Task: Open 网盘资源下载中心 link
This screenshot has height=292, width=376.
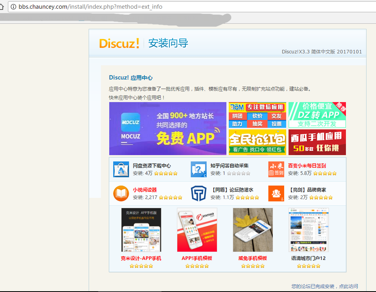Action: point(152,166)
